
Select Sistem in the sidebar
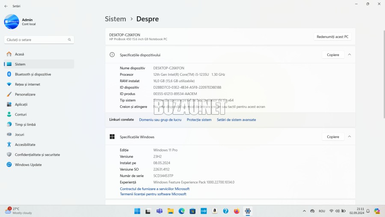[39, 64]
